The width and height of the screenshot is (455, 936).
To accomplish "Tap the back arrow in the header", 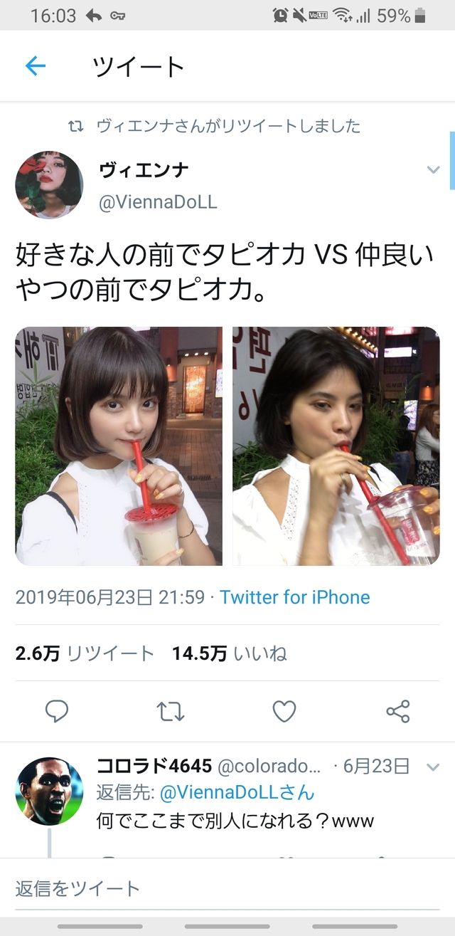I will (35, 66).
